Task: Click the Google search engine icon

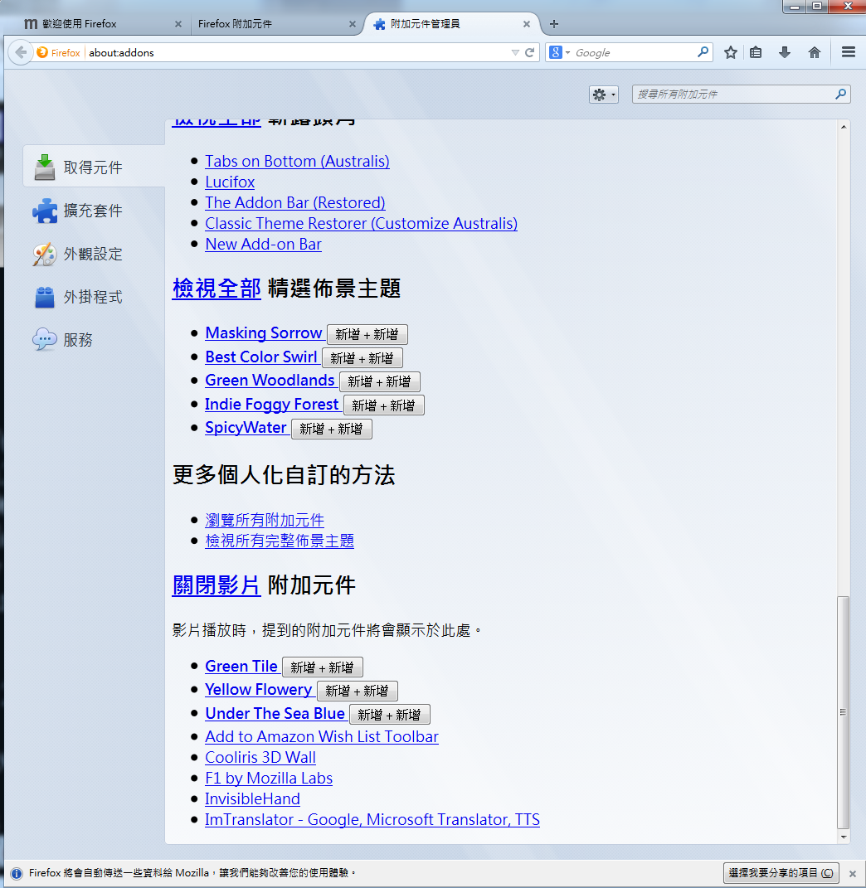Action: [556, 53]
